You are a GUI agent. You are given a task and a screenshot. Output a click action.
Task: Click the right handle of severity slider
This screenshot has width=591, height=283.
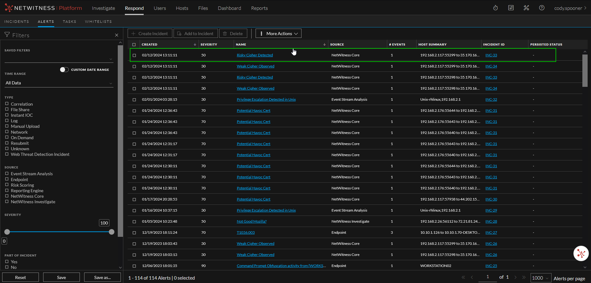(112, 232)
